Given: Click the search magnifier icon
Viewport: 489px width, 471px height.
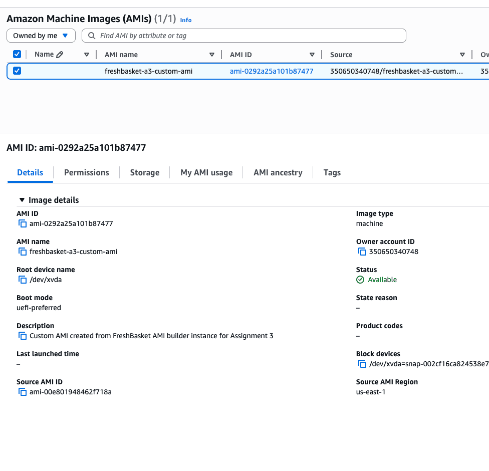Looking at the screenshot, I should coord(92,36).
